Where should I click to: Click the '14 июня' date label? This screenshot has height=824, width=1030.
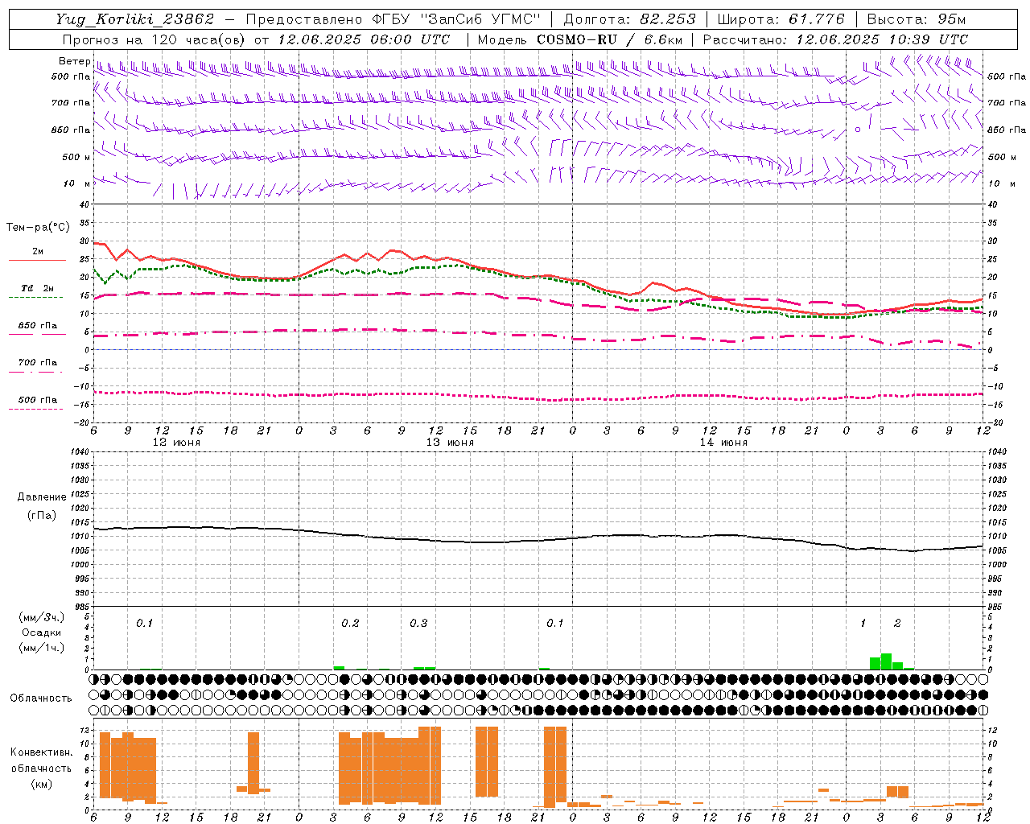pyautogui.click(x=723, y=443)
